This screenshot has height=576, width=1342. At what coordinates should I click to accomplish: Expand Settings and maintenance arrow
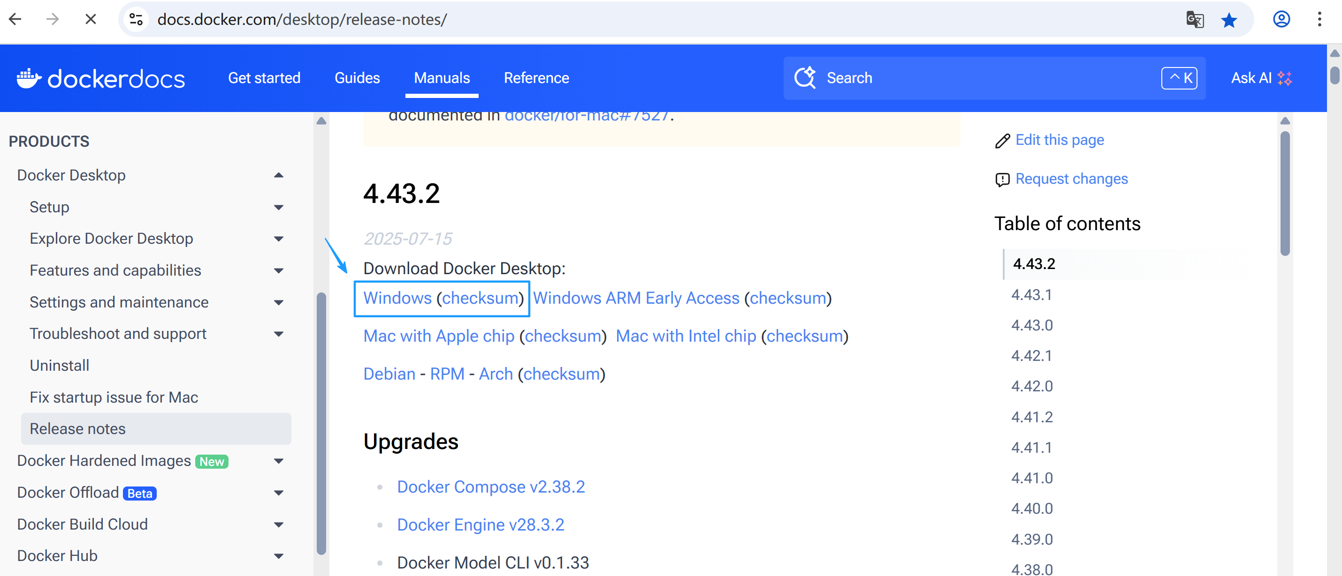279,302
